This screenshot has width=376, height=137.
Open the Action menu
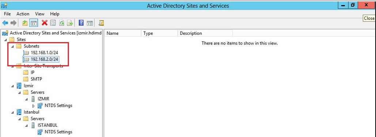coord(23,14)
